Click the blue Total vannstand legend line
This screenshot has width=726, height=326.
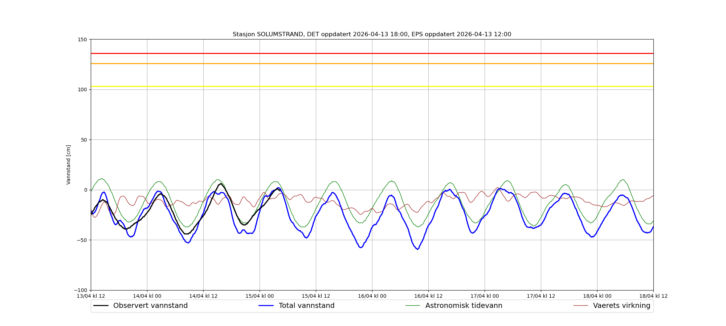[x=266, y=306]
